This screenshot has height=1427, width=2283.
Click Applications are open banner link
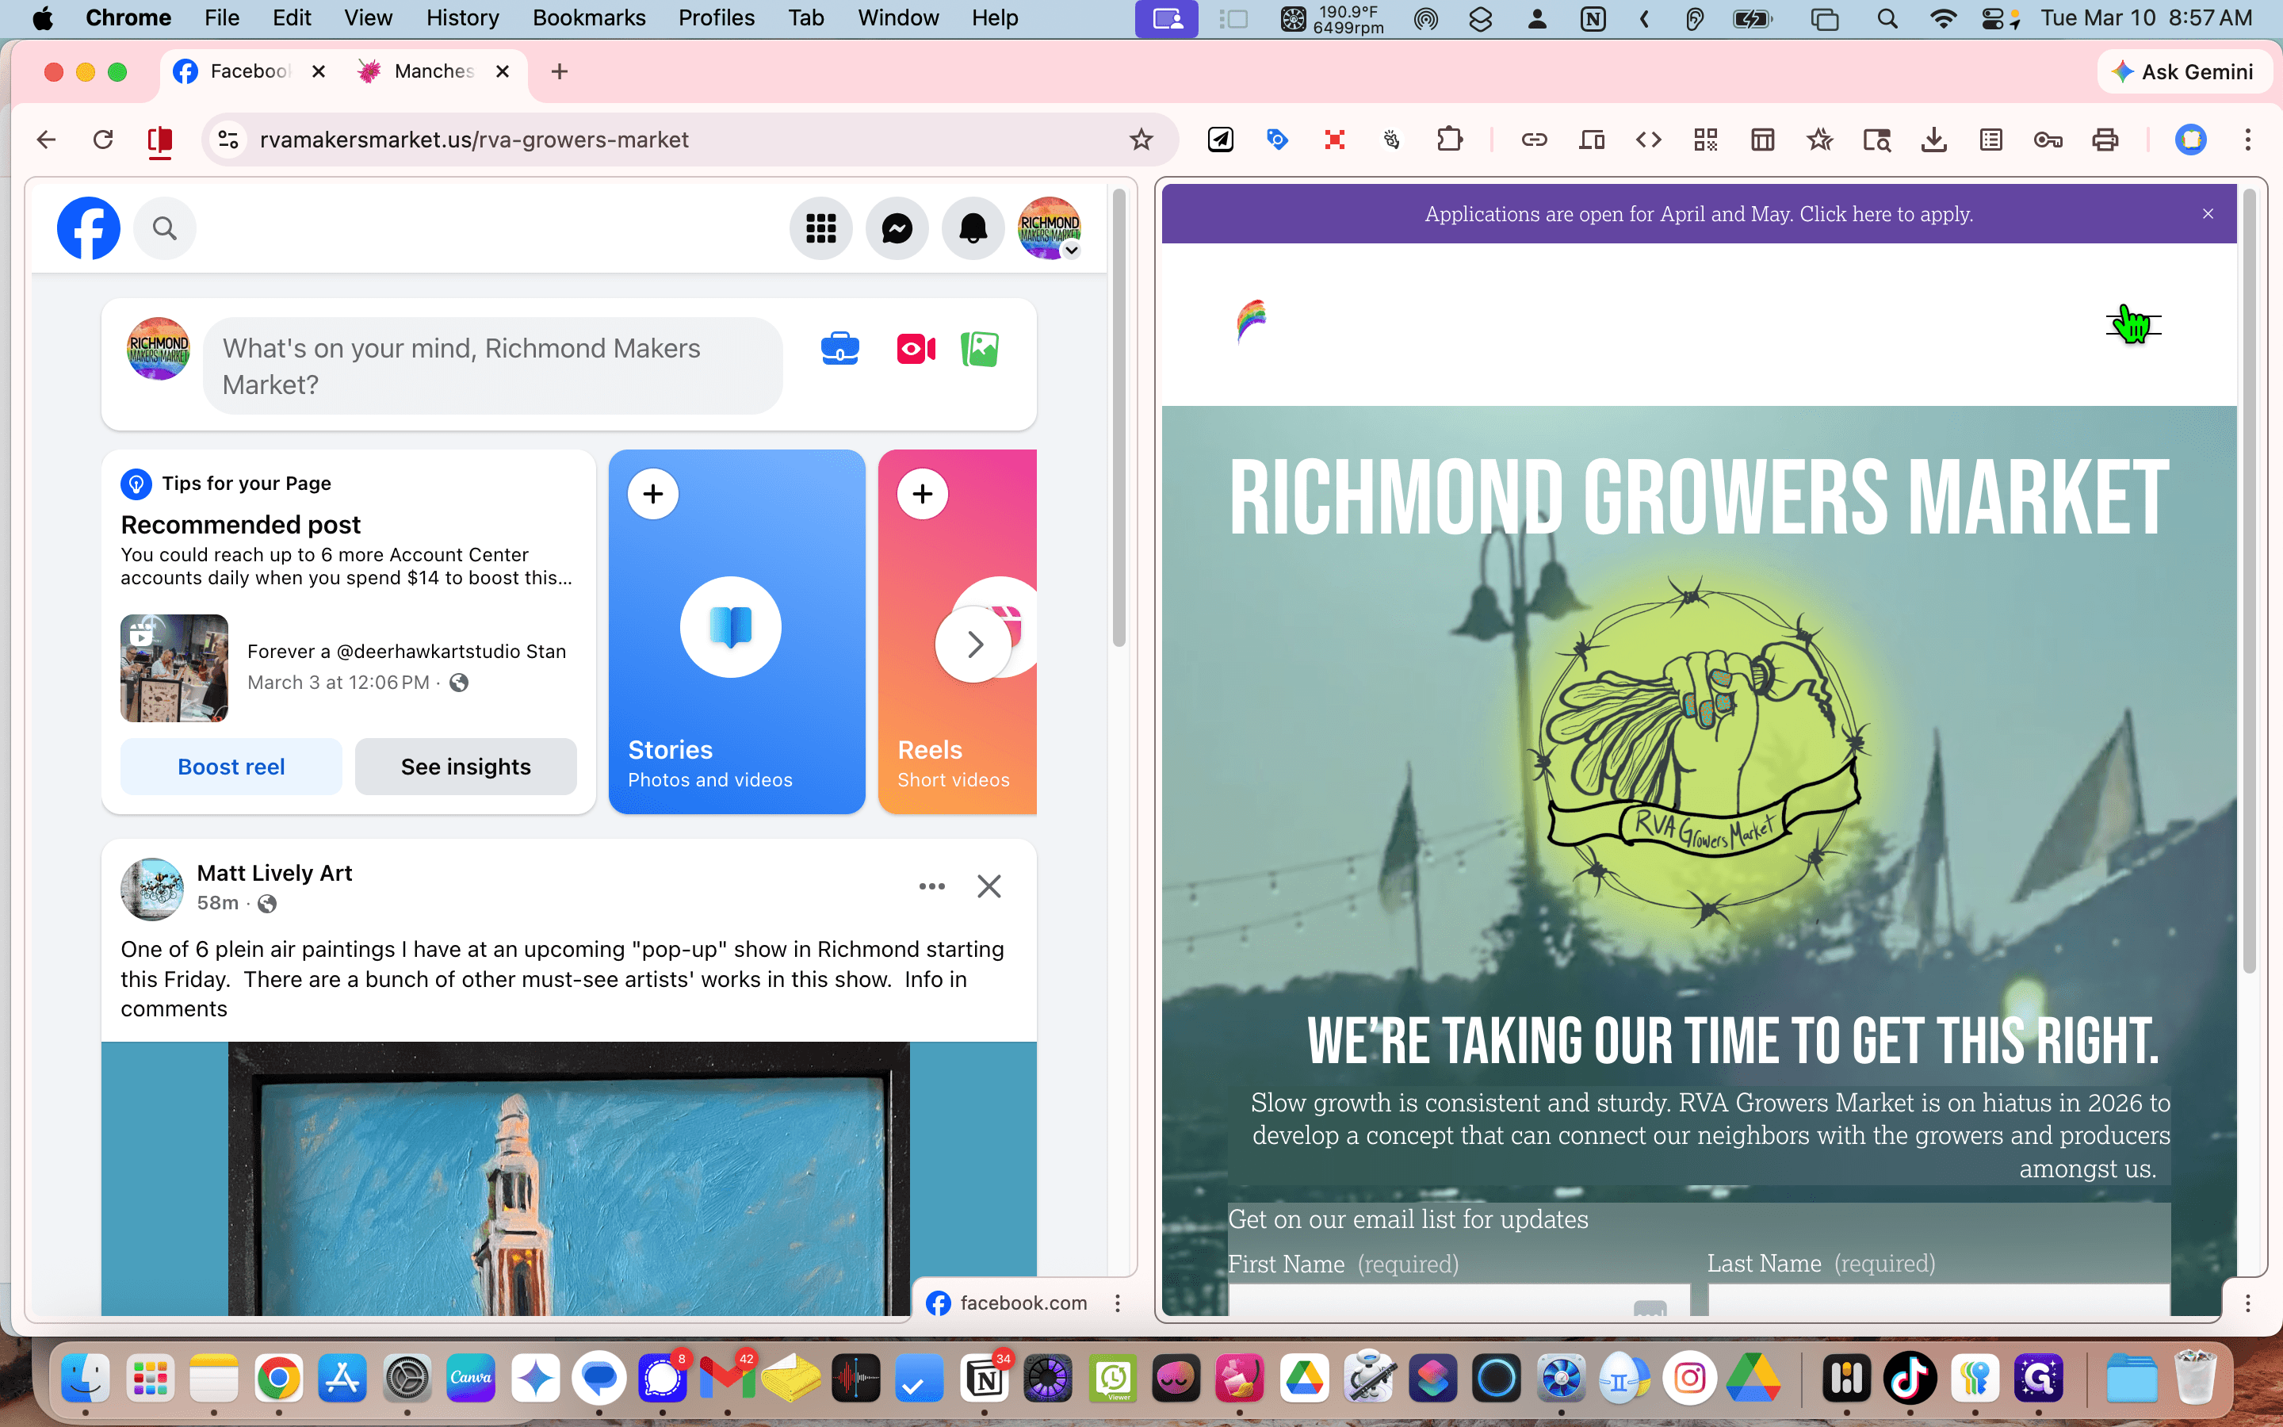click(1698, 214)
